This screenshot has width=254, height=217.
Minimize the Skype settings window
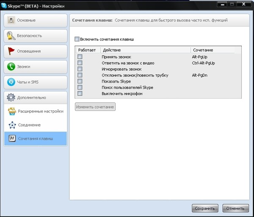223,4
